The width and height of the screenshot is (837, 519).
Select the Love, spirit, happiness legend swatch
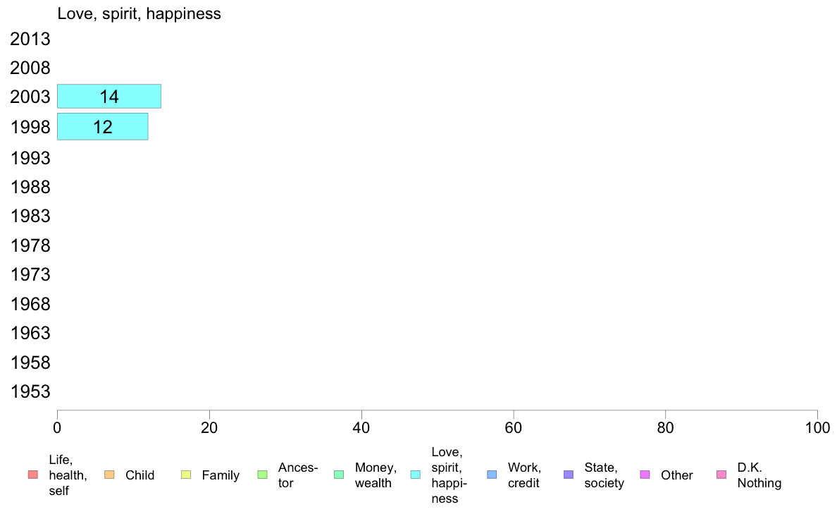415,475
